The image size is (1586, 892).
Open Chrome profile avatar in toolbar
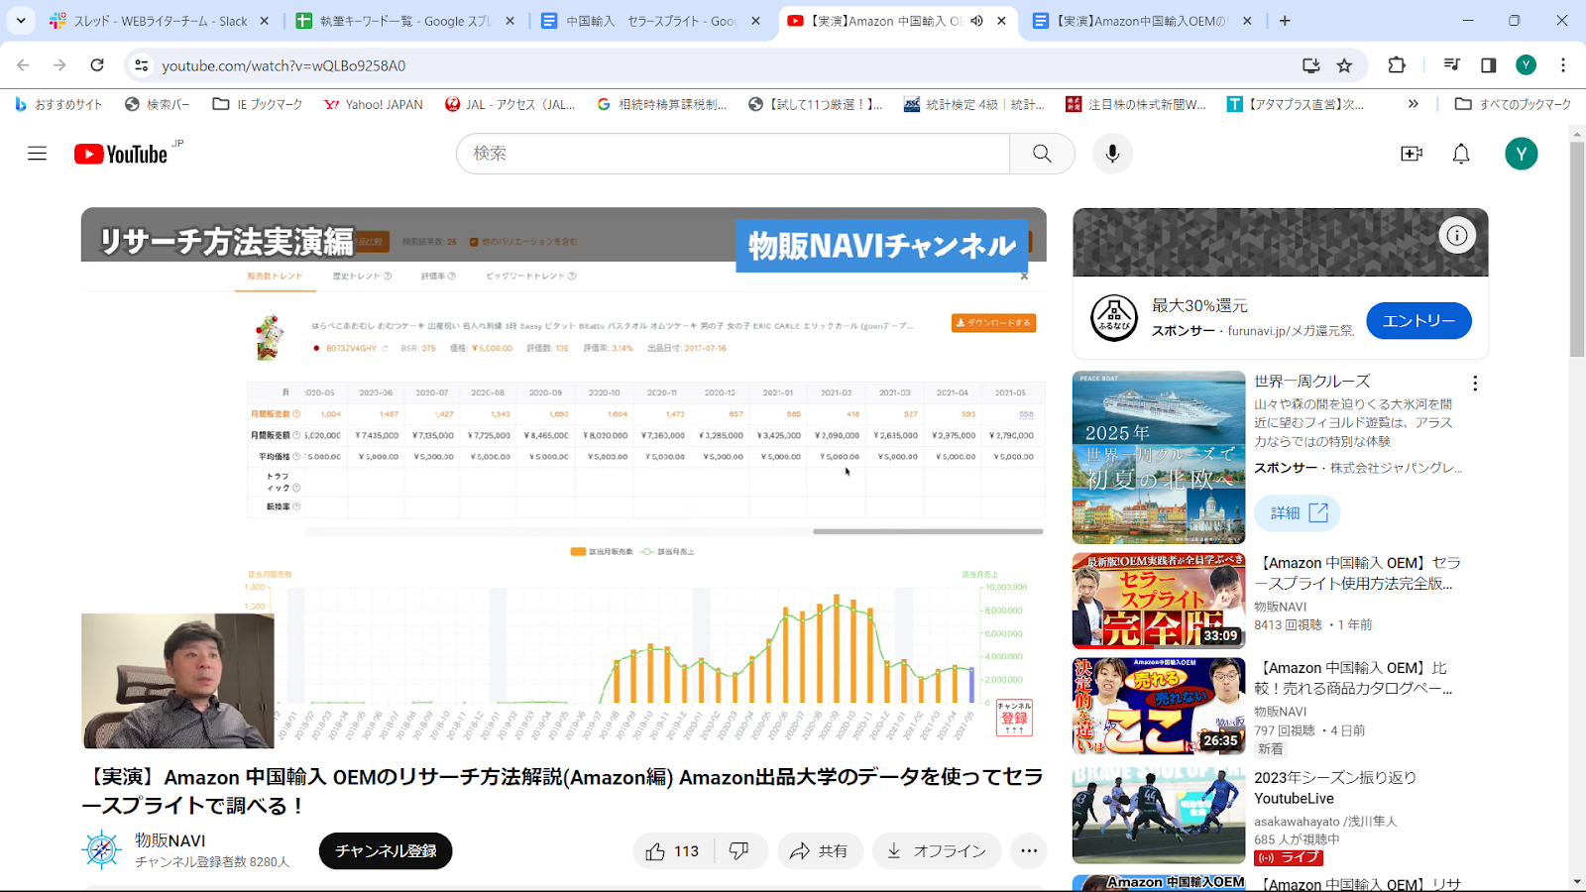[1526, 65]
